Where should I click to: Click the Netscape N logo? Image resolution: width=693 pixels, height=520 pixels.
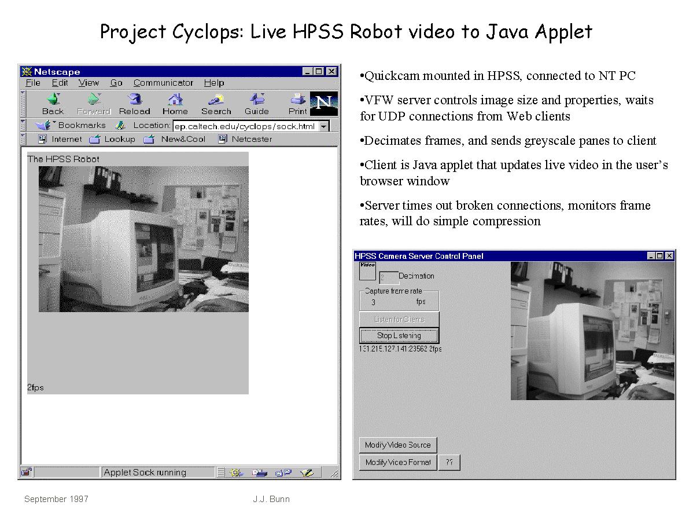tap(323, 104)
